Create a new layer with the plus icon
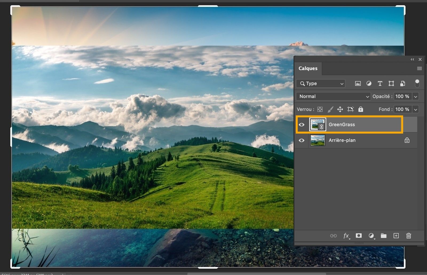The width and height of the screenshot is (427, 275). tap(396, 236)
